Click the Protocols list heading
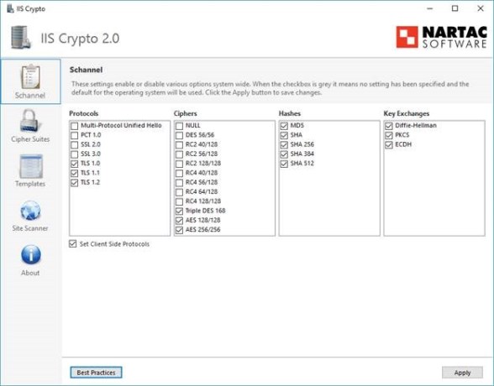 click(x=84, y=113)
